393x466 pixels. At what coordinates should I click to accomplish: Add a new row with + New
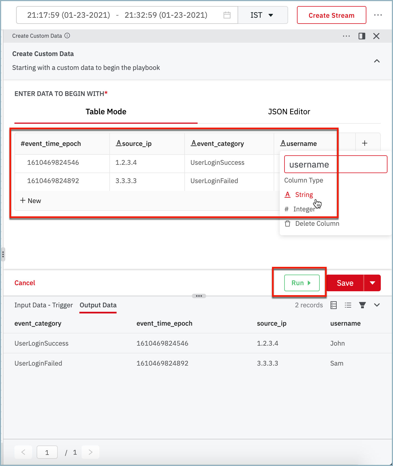(x=31, y=201)
